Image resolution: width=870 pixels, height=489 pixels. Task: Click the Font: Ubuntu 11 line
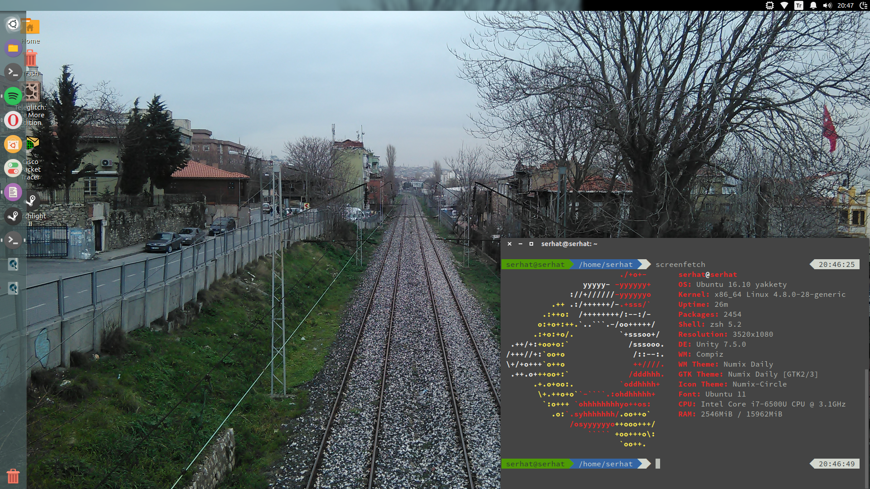click(712, 394)
